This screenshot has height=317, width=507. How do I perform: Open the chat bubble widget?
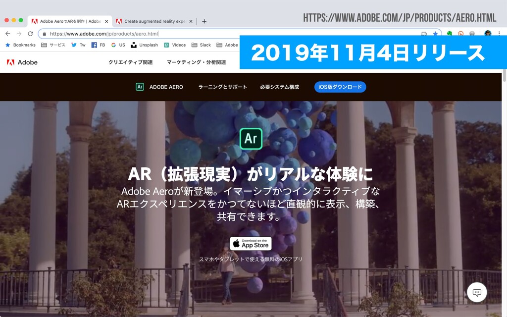(477, 292)
